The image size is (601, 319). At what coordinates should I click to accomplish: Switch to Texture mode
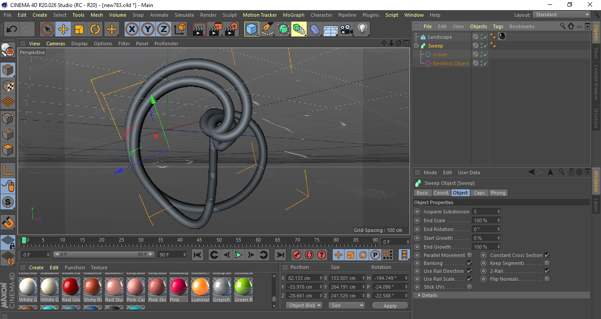8,86
